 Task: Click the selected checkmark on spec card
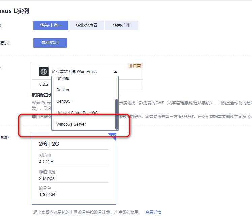(x=113, y=136)
